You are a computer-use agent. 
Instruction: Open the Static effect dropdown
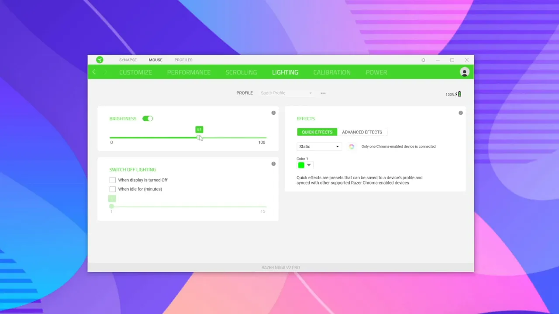click(x=319, y=147)
